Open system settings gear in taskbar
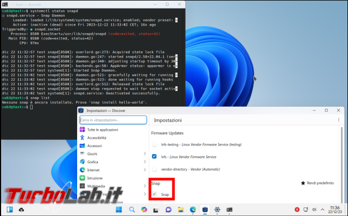 coord(217,210)
